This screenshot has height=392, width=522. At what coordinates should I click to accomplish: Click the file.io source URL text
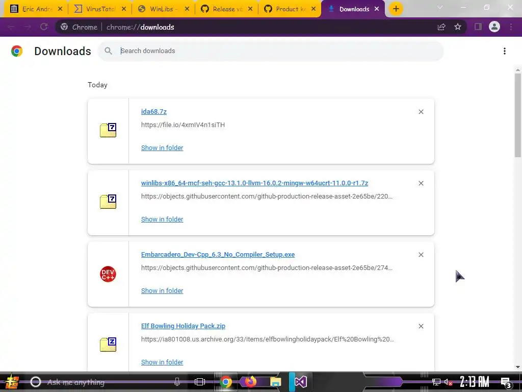point(183,125)
